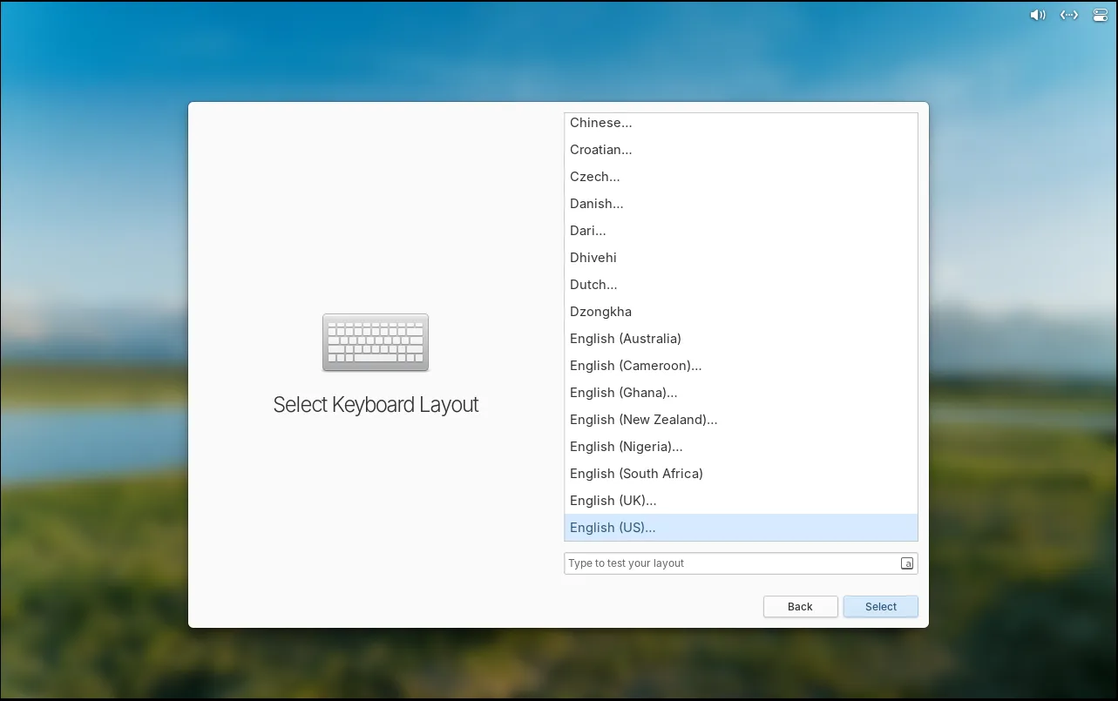
Task: Choose English (Australia) from the list
Action: pyautogui.click(x=626, y=339)
